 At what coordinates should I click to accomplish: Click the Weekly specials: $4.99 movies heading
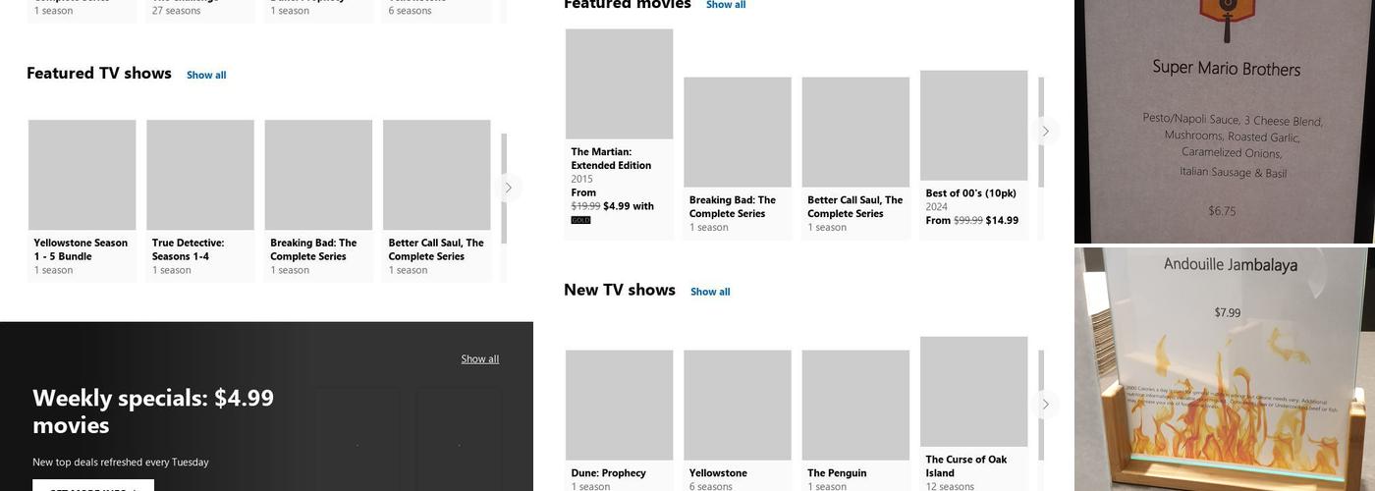pos(153,411)
